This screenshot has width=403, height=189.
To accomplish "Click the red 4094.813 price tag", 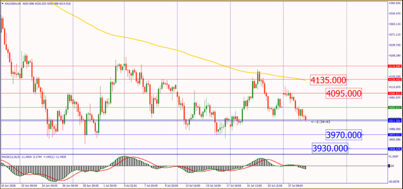I will (x=395, y=93).
